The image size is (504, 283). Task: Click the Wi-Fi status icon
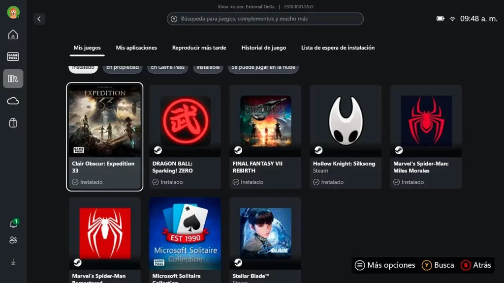click(x=452, y=20)
